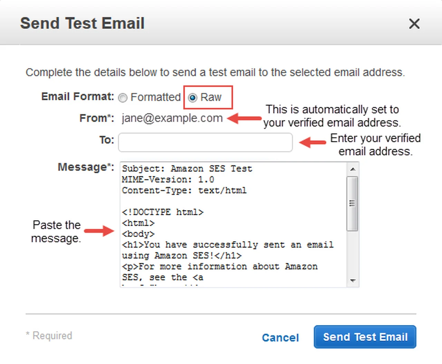The image size is (442, 364).
Task: Click the message scrollbar up arrow
Action: click(353, 169)
